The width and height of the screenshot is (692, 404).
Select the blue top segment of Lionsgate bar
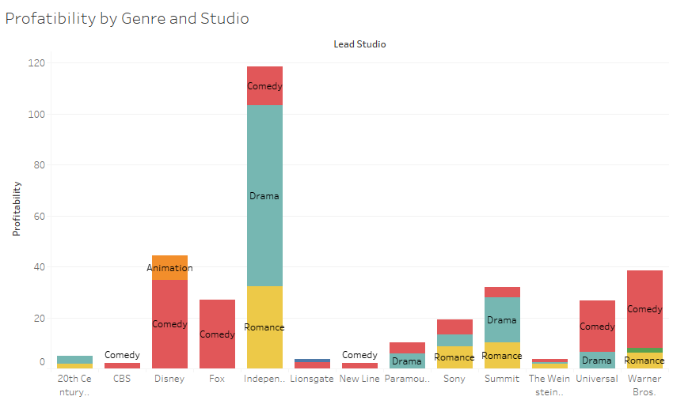click(312, 361)
